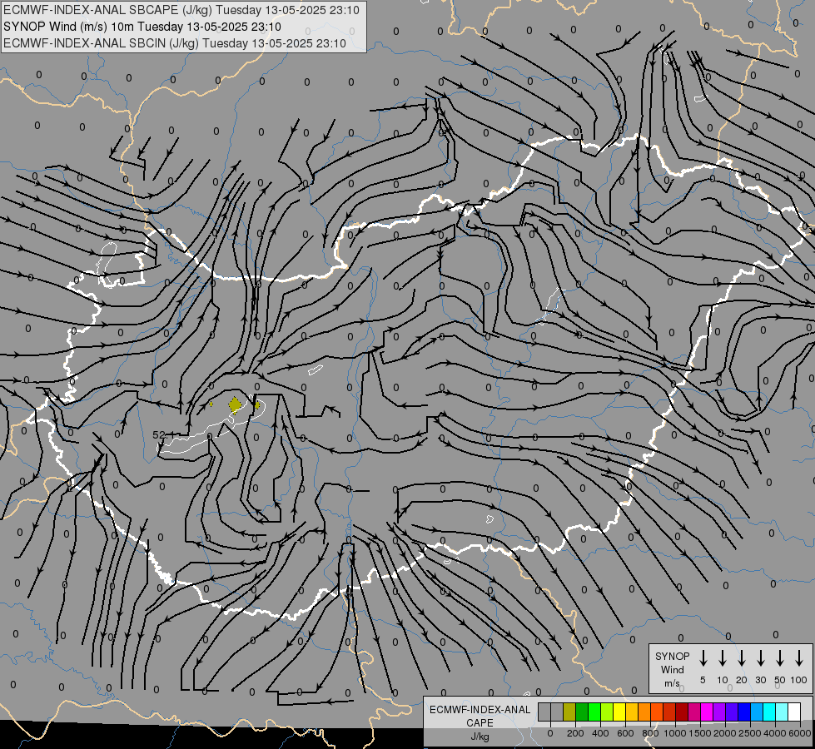
Task: Click the 50 m/s wind arrow in legend
Action: pos(780,658)
